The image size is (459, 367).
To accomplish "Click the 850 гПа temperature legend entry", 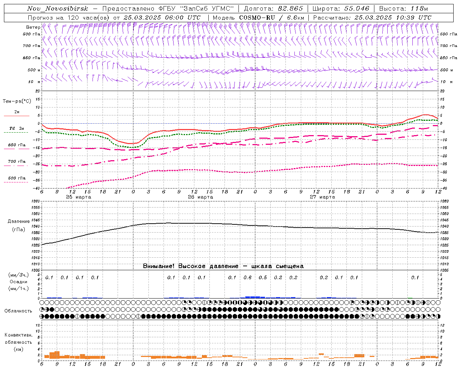I will click(x=17, y=145).
